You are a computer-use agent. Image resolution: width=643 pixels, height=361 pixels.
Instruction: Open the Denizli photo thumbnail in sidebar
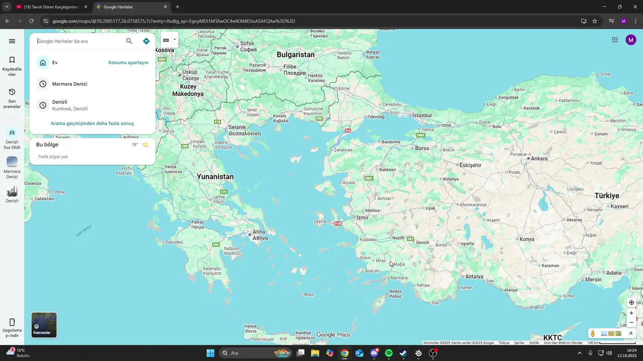point(12,195)
